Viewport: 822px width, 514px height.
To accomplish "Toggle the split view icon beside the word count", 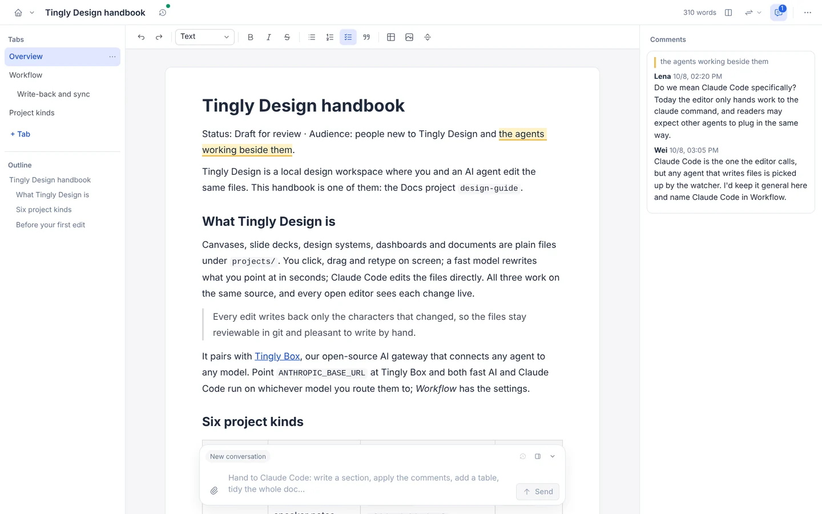I will (728, 13).
